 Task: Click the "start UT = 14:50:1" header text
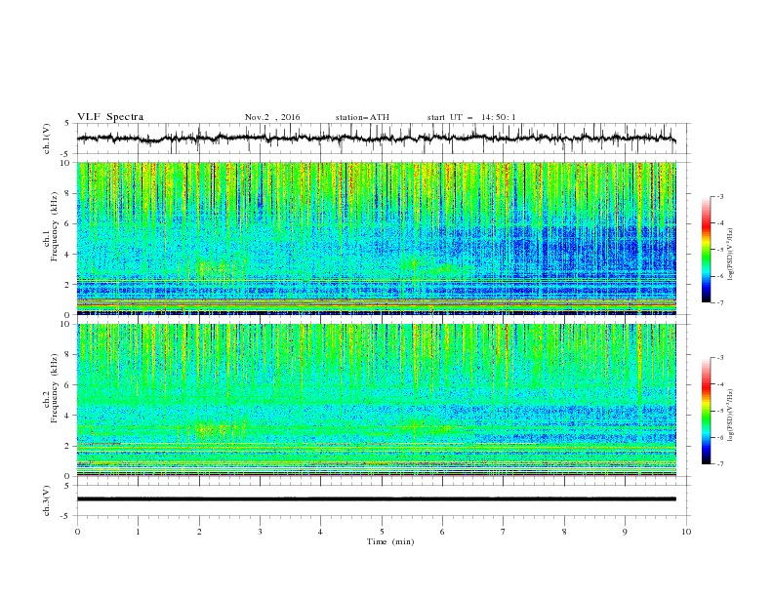point(471,117)
